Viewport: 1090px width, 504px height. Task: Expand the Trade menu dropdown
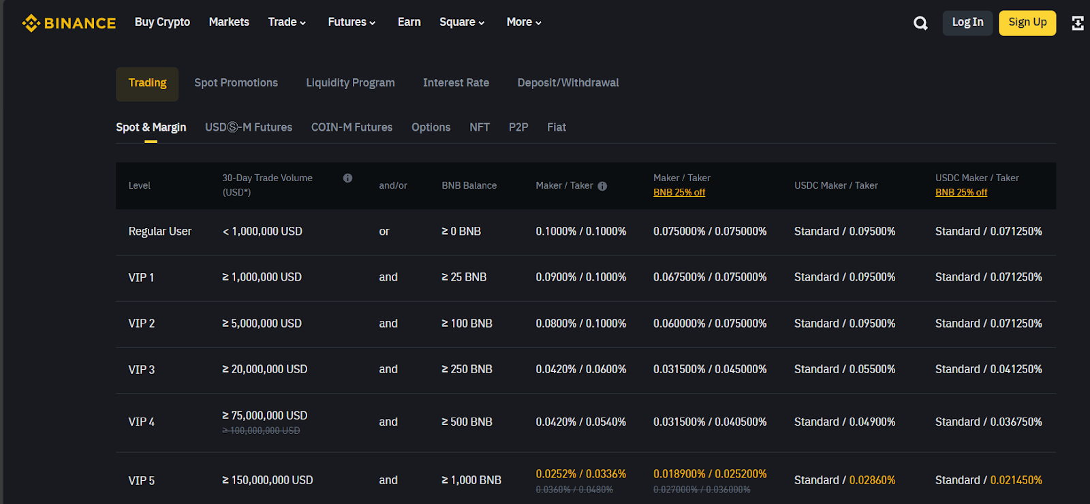(287, 22)
